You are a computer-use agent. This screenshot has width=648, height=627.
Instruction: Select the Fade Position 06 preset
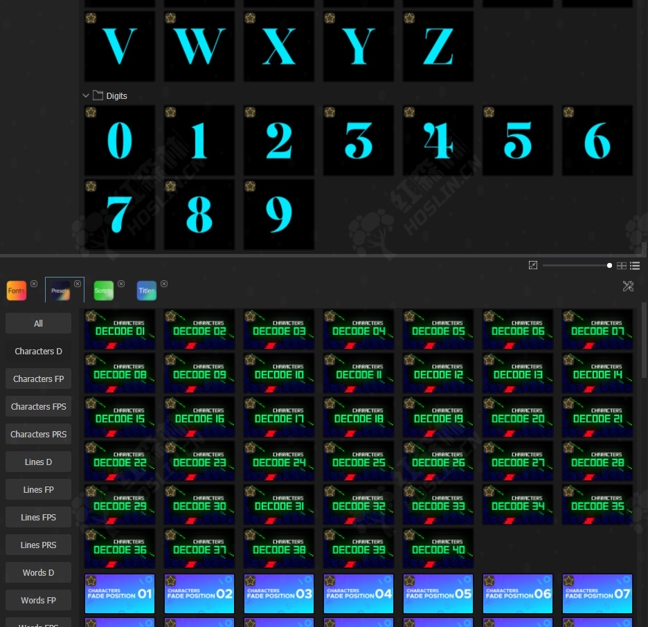coord(517,594)
